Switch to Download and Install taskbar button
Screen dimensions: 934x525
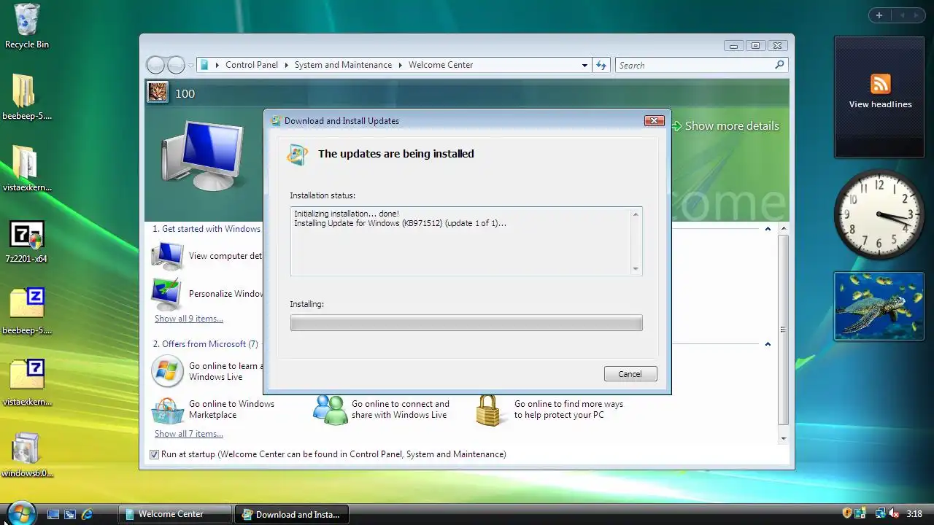292,514
